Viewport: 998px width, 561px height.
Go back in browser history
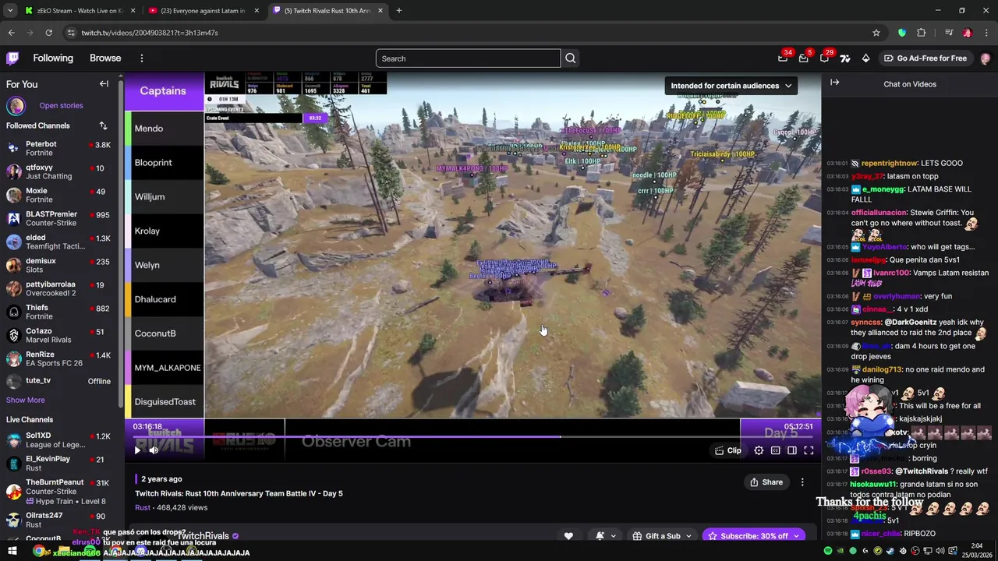click(11, 33)
